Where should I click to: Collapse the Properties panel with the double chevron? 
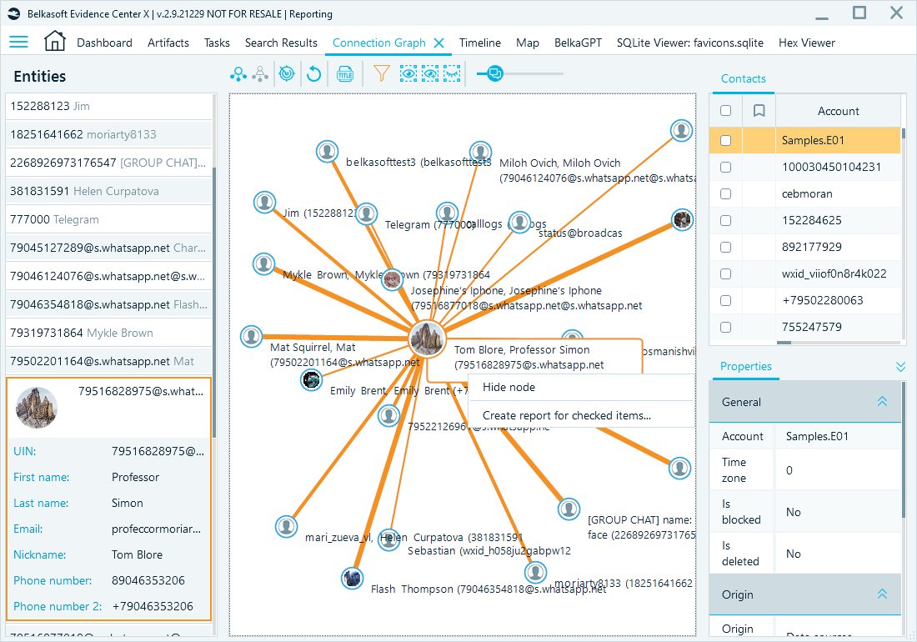pyautogui.click(x=900, y=366)
